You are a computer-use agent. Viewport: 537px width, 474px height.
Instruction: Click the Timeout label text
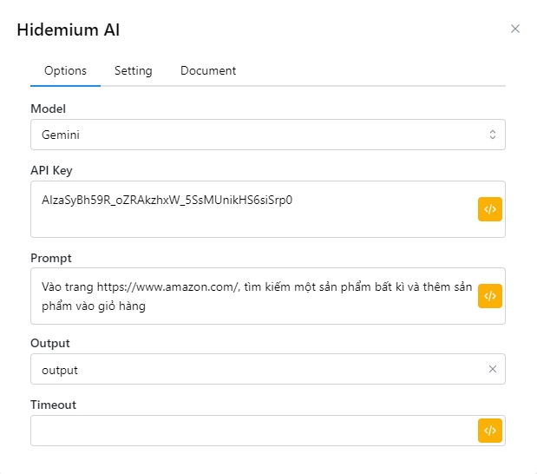(x=53, y=405)
